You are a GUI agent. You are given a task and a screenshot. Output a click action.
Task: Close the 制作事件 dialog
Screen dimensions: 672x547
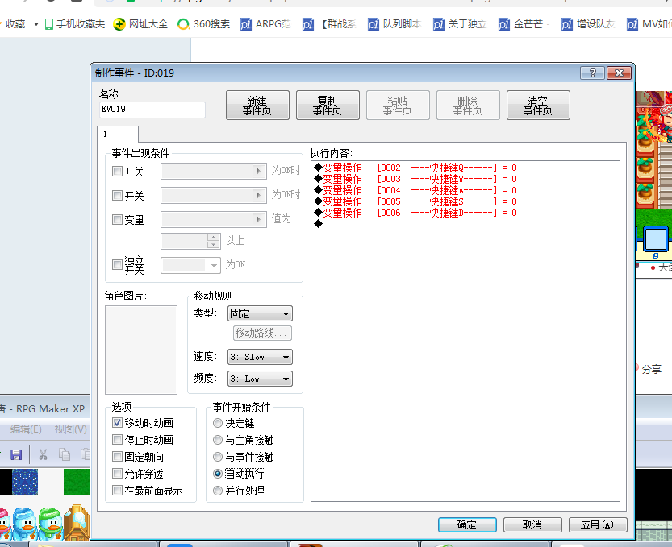click(x=620, y=73)
